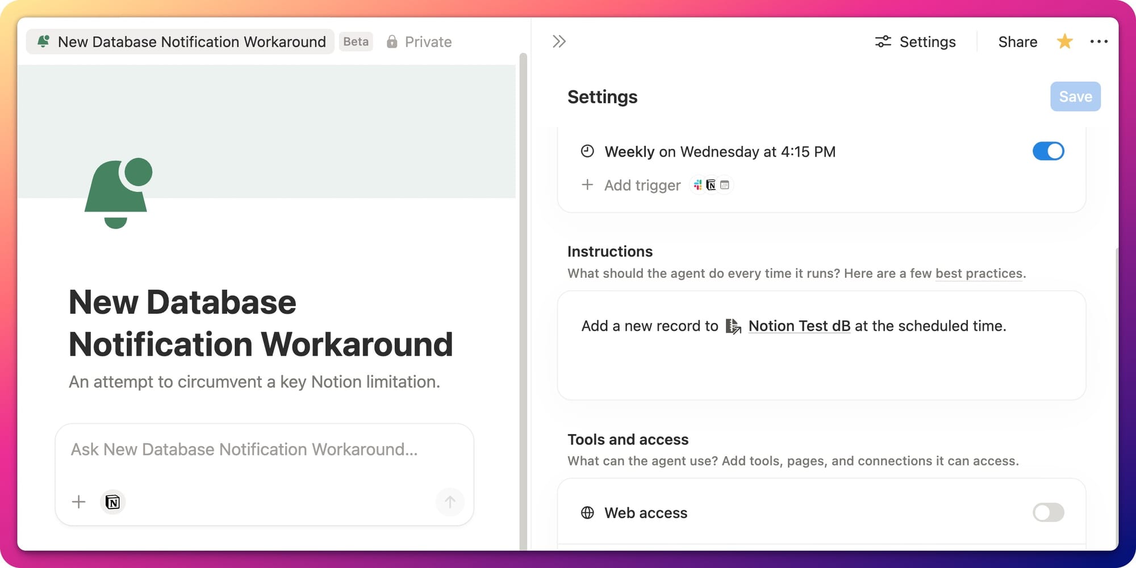Viewport: 1136px width, 568px height.
Task: Open Add trigger options
Action: click(642, 186)
